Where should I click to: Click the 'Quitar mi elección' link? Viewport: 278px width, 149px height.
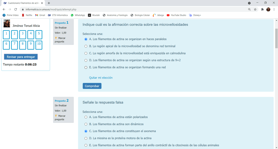101,78
